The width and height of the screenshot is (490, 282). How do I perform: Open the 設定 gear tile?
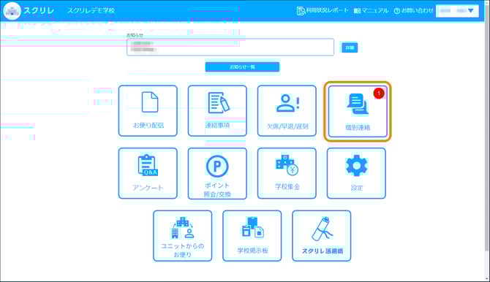tap(356, 173)
